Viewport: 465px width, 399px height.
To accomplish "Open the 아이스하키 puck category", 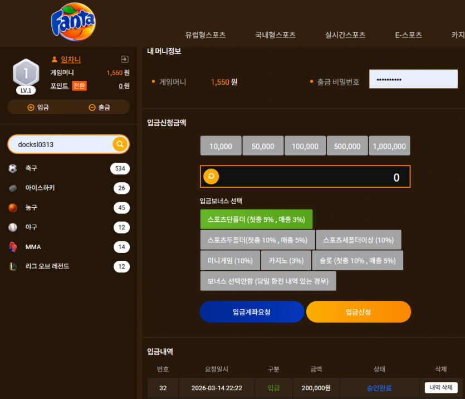I will pos(68,188).
